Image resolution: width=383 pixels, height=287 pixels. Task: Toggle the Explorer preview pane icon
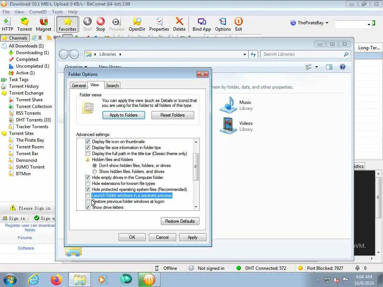pos(329,67)
